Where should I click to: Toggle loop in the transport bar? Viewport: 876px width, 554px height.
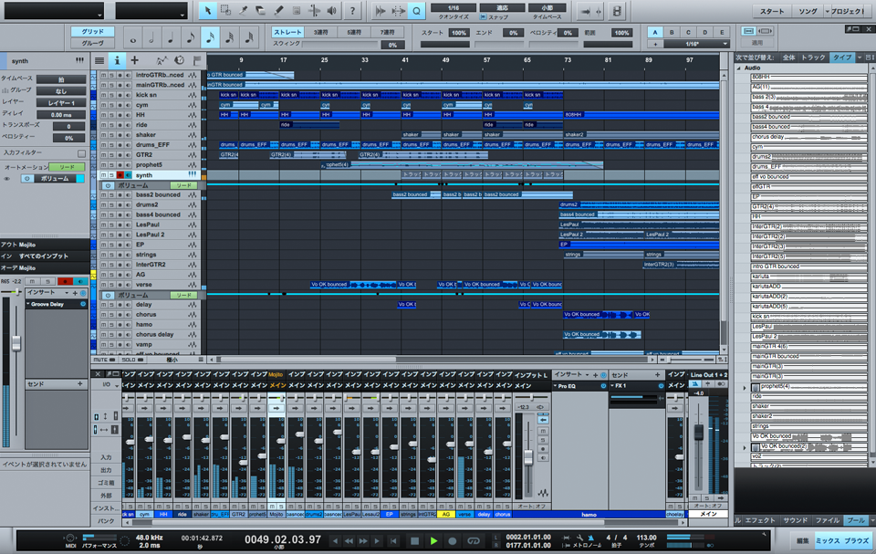tap(474, 540)
